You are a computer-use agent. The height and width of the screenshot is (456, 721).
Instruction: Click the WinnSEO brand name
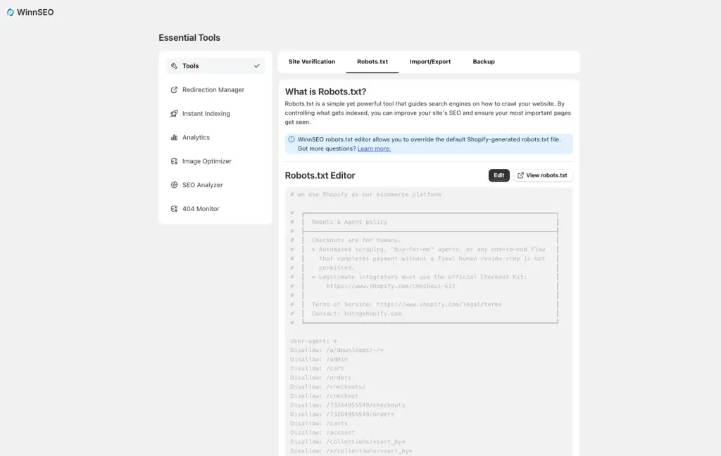tap(35, 13)
